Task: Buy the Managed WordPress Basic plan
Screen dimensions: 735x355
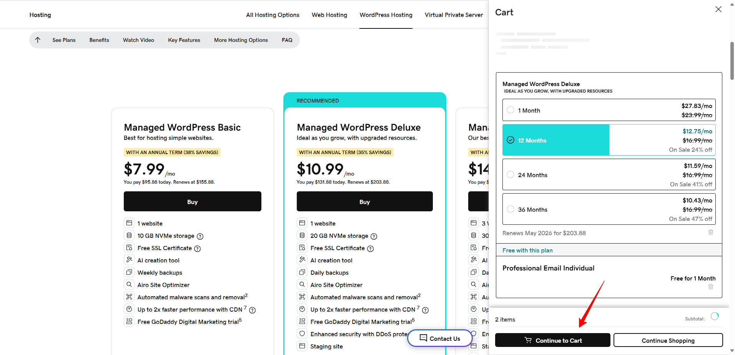Action: (193, 201)
